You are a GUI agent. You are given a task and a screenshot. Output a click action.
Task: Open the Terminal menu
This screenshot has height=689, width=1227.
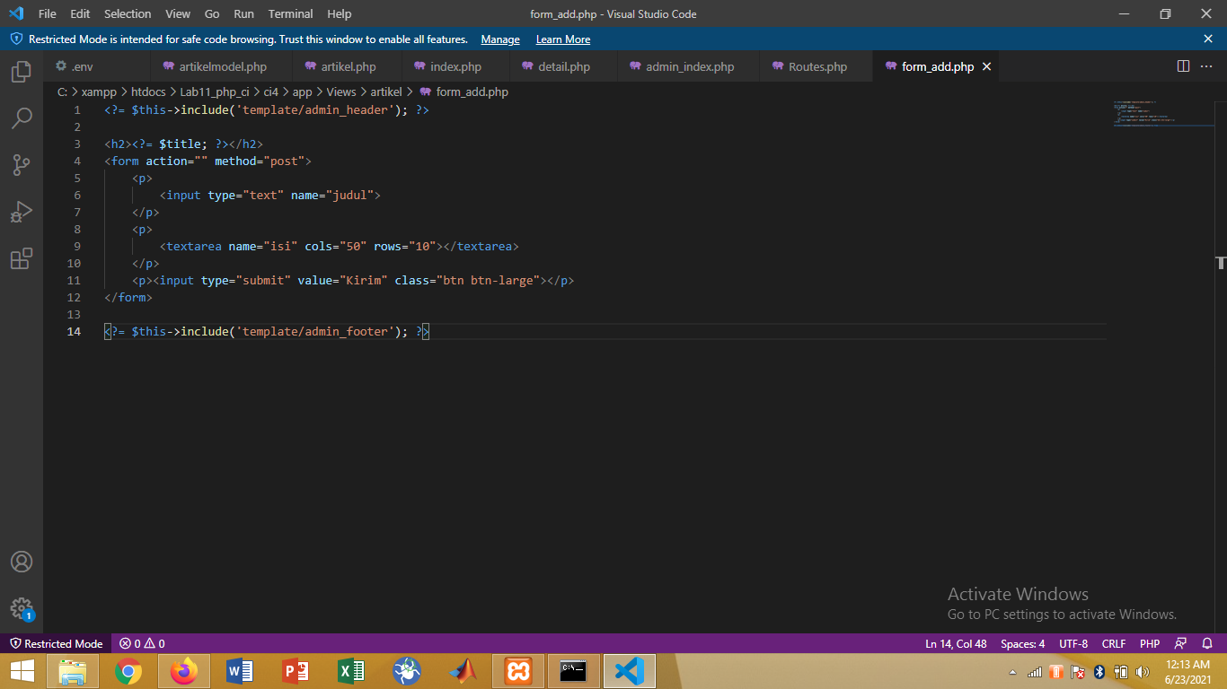(x=290, y=13)
